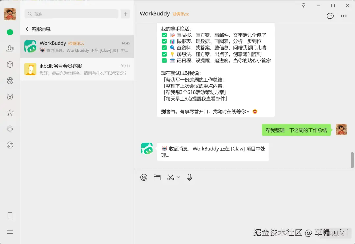
Task: Open the Contacts icon in the sidebar
Action: tap(10, 48)
